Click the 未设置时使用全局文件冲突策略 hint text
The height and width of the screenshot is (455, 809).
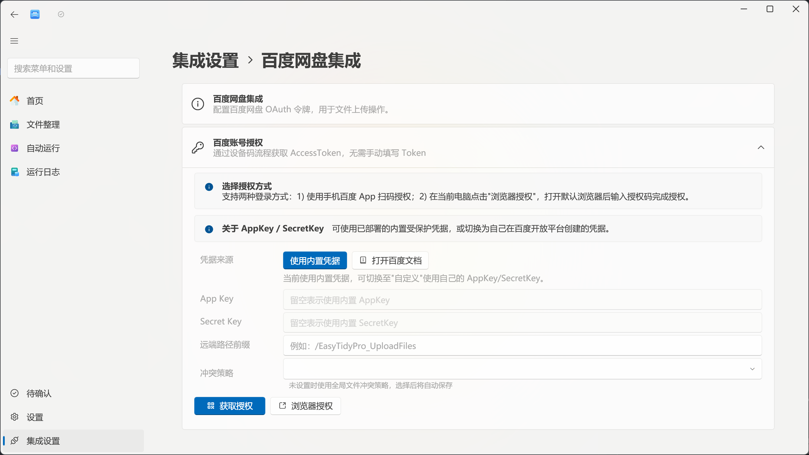click(370, 386)
